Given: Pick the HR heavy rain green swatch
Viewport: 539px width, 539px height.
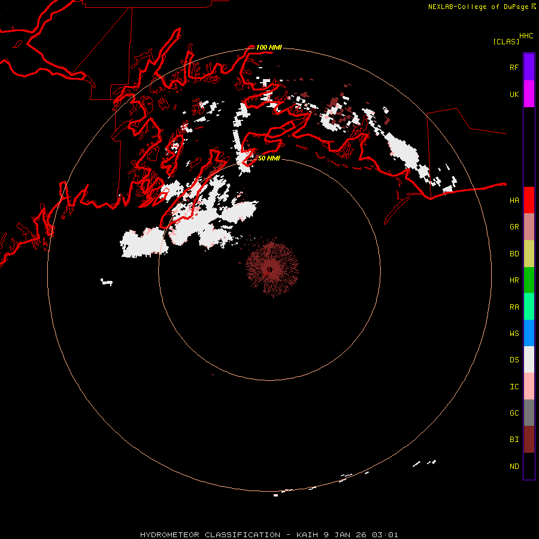Looking at the screenshot, I should (529, 280).
